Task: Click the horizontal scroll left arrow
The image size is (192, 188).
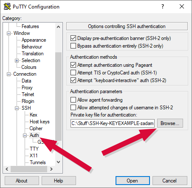Action: pyautogui.click(x=7, y=169)
